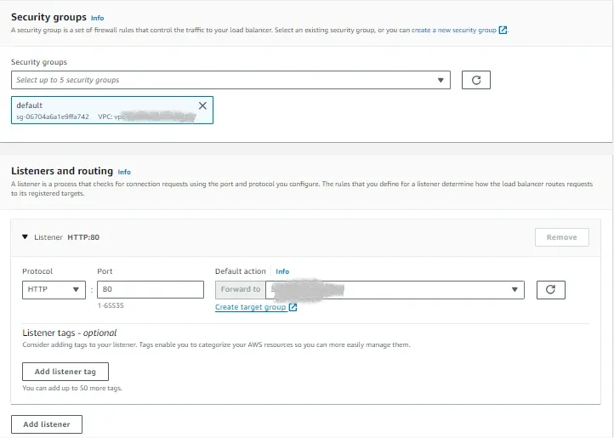Expand the Forward to target group dropdown
614x438 pixels.
[x=395, y=289]
